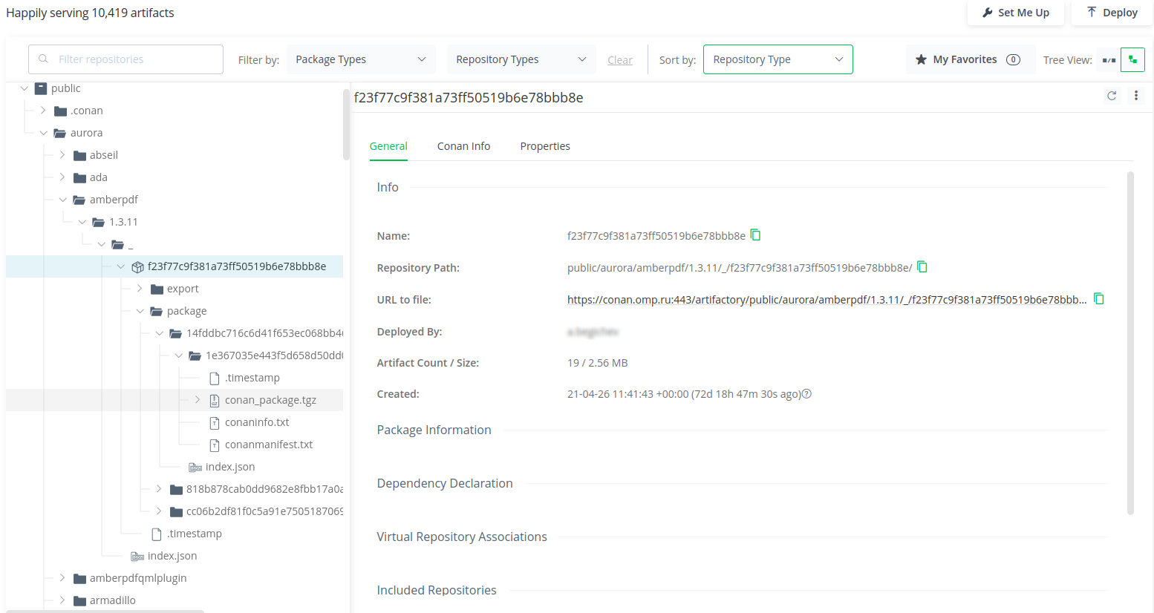
Task: Collapse the amberpdf folder
Action: click(62, 200)
